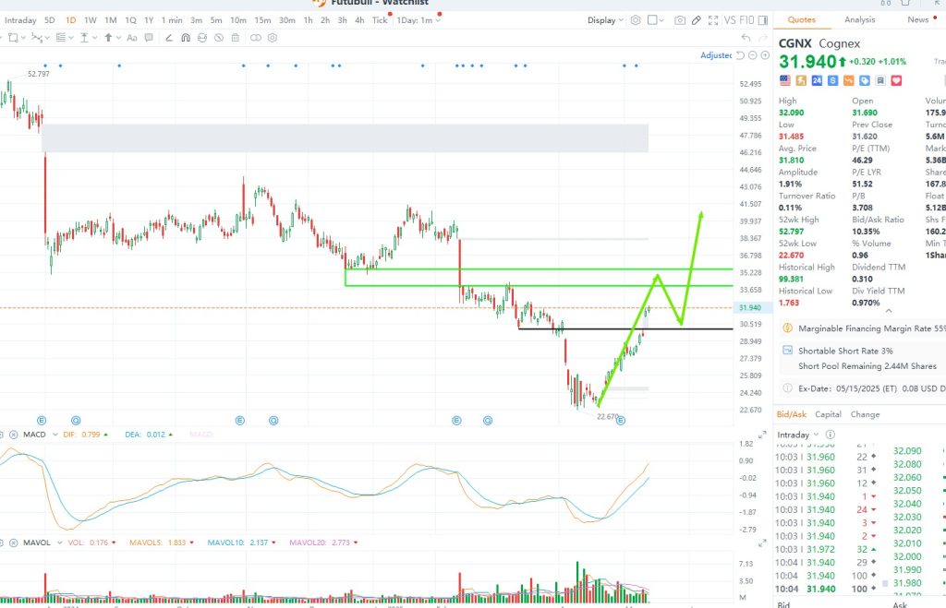The height and width of the screenshot is (608, 946).
Task: Select the 1W timeframe button
Action: point(91,20)
